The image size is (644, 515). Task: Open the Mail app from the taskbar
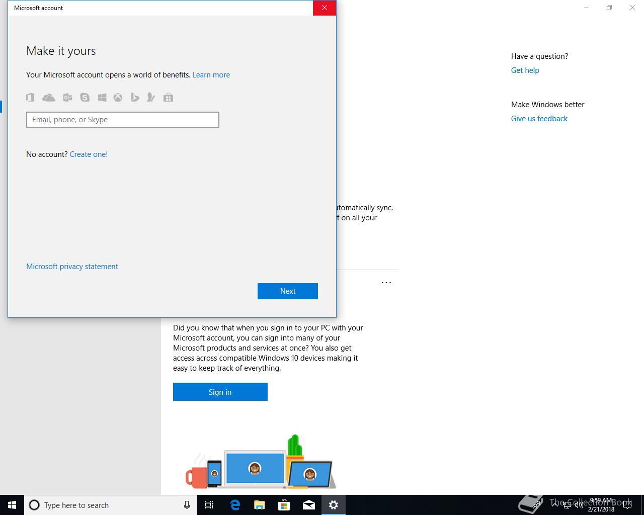[309, 505]
